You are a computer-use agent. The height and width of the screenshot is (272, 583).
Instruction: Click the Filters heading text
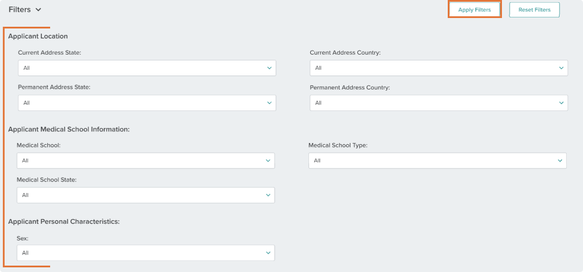(x=19, y=10)
